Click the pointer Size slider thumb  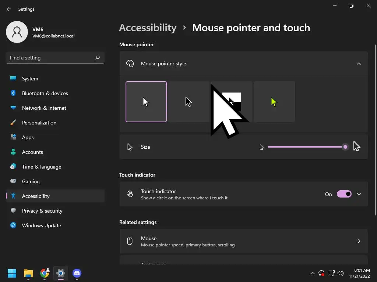click(x=345, y=147)
